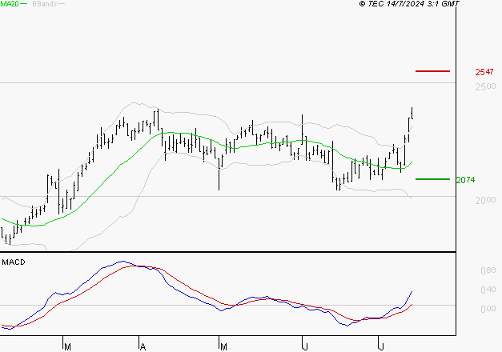This screenshot has width=502, height=352.
Task: Click the A month marker (April)
Action: tap(143, 347)
